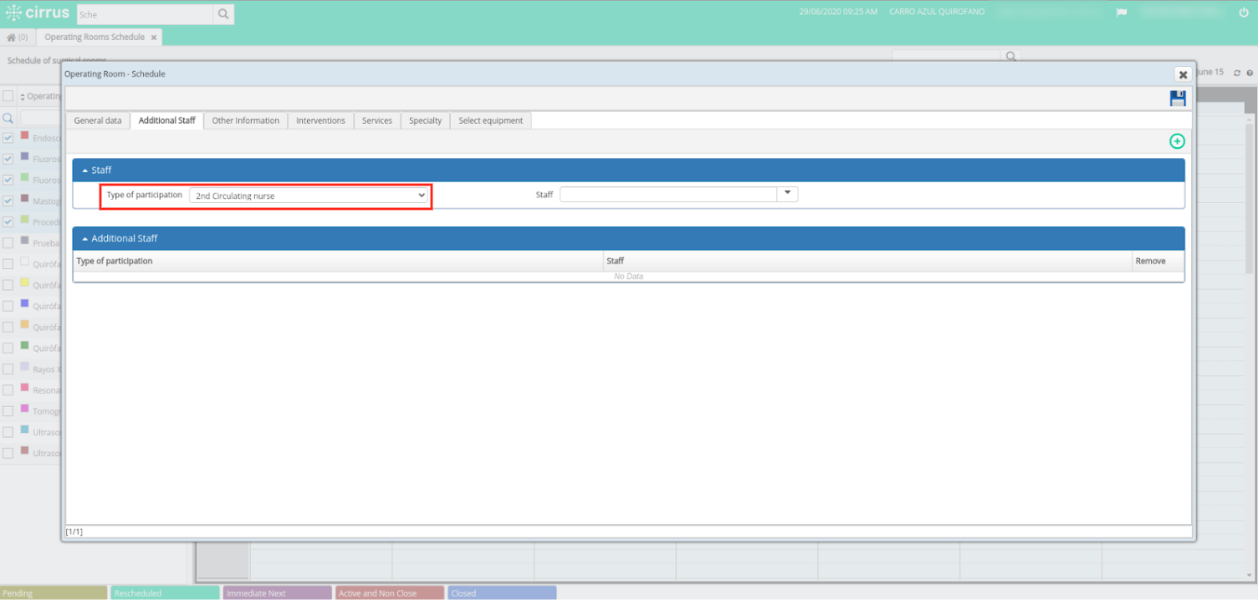Switch to the General data tab

pos(97,120)
